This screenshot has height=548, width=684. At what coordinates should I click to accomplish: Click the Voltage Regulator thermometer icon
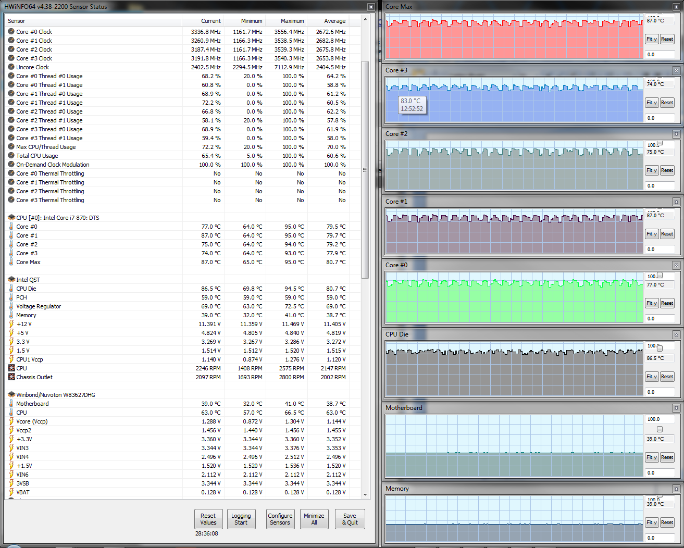tap(11, 306)
